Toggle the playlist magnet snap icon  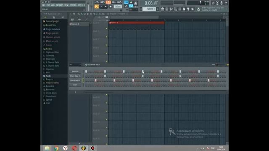coord(74,14)
